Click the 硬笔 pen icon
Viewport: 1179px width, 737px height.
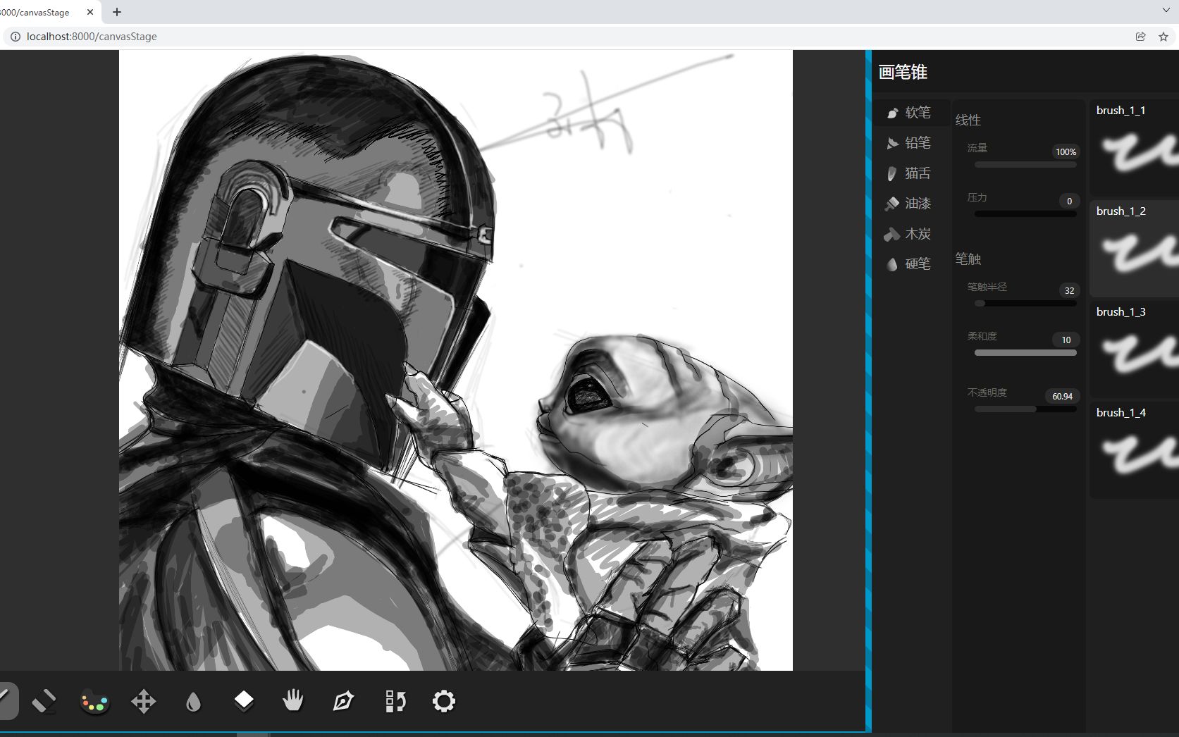[892, 264]
